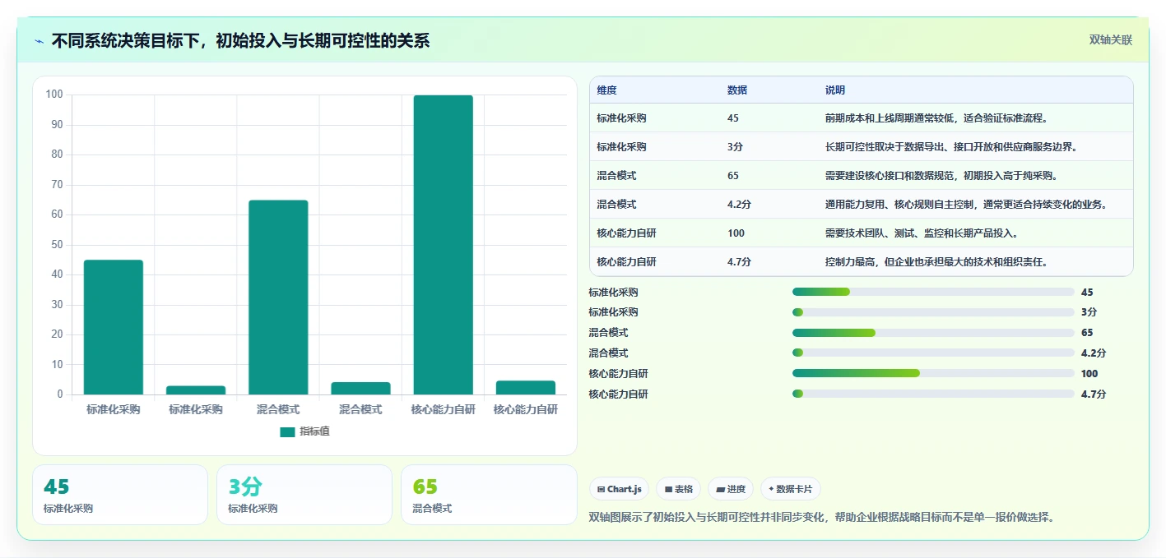Open the 45 标准化采购 summary card
This screenshot has height=558, width=1166.
tap(120, 495)
